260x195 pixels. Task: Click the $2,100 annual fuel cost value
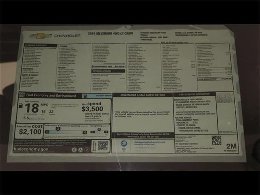coord(30,131)
